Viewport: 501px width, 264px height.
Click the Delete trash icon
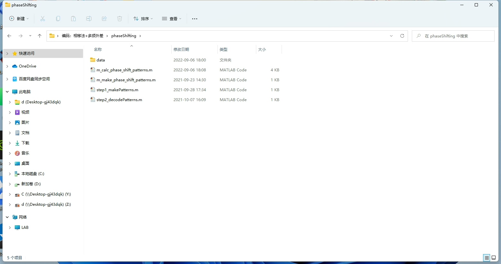click(120, 19)
